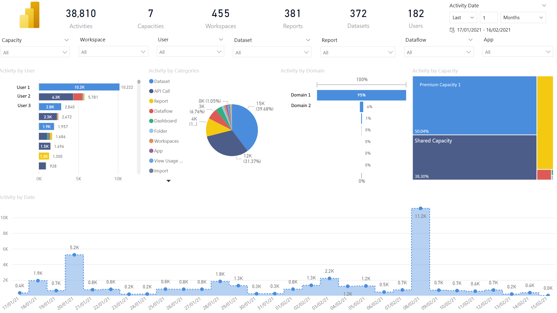Click the 11.2K peak marker on 08/02/21
The image size is (557, 313).
click(421, 208)
